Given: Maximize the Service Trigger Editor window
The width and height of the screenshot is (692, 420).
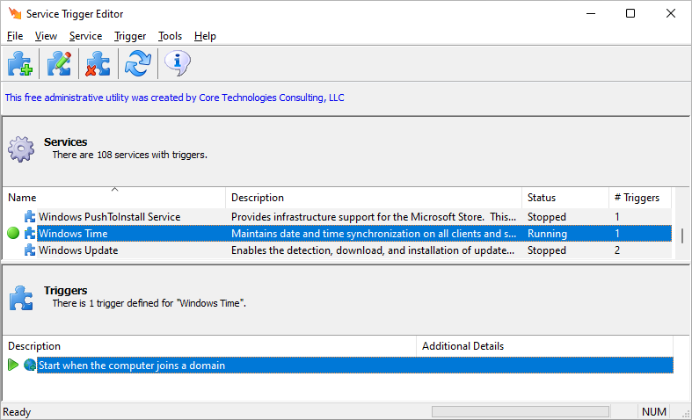Looking at the screenshot, I should click(630, 13).
